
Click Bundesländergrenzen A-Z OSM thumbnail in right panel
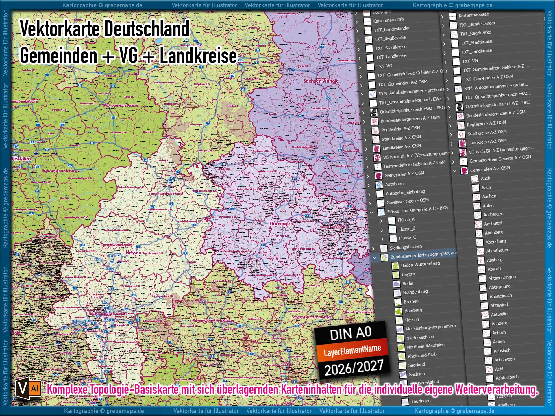tap(460, 116)
